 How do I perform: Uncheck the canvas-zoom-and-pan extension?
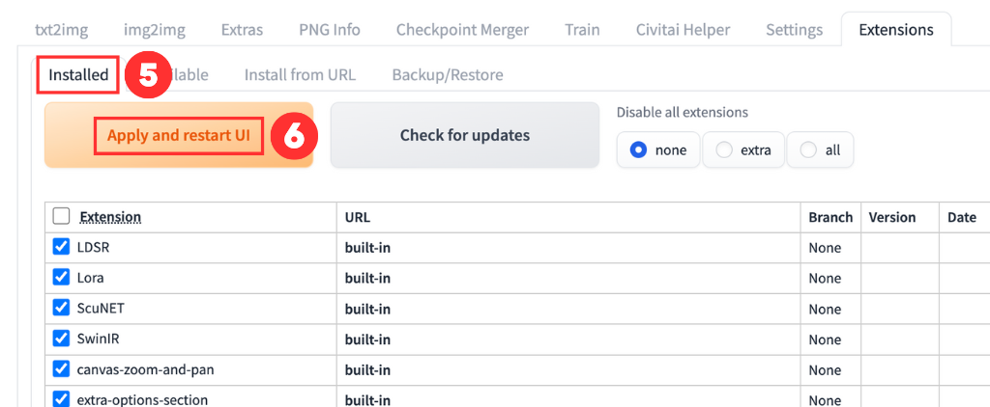[x=61, y=369]
